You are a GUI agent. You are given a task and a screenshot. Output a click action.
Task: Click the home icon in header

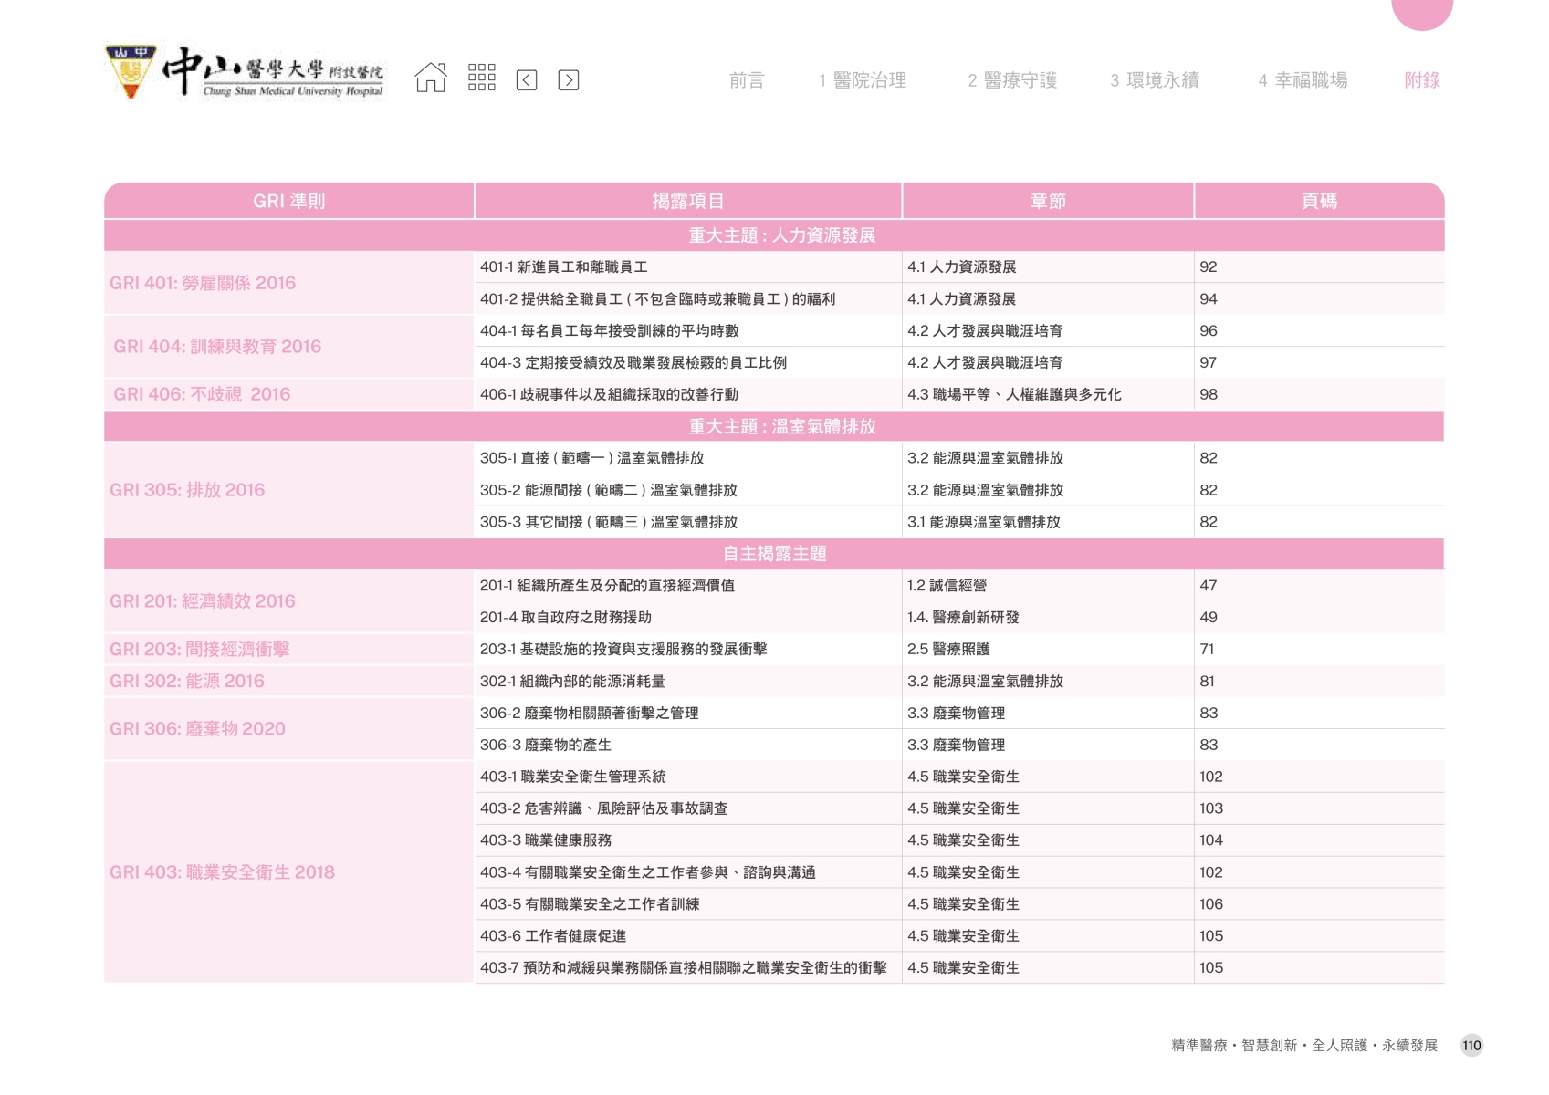coord(431,78)
